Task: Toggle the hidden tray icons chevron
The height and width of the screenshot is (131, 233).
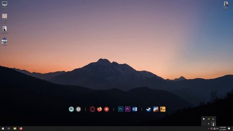Action: [209, 128]
